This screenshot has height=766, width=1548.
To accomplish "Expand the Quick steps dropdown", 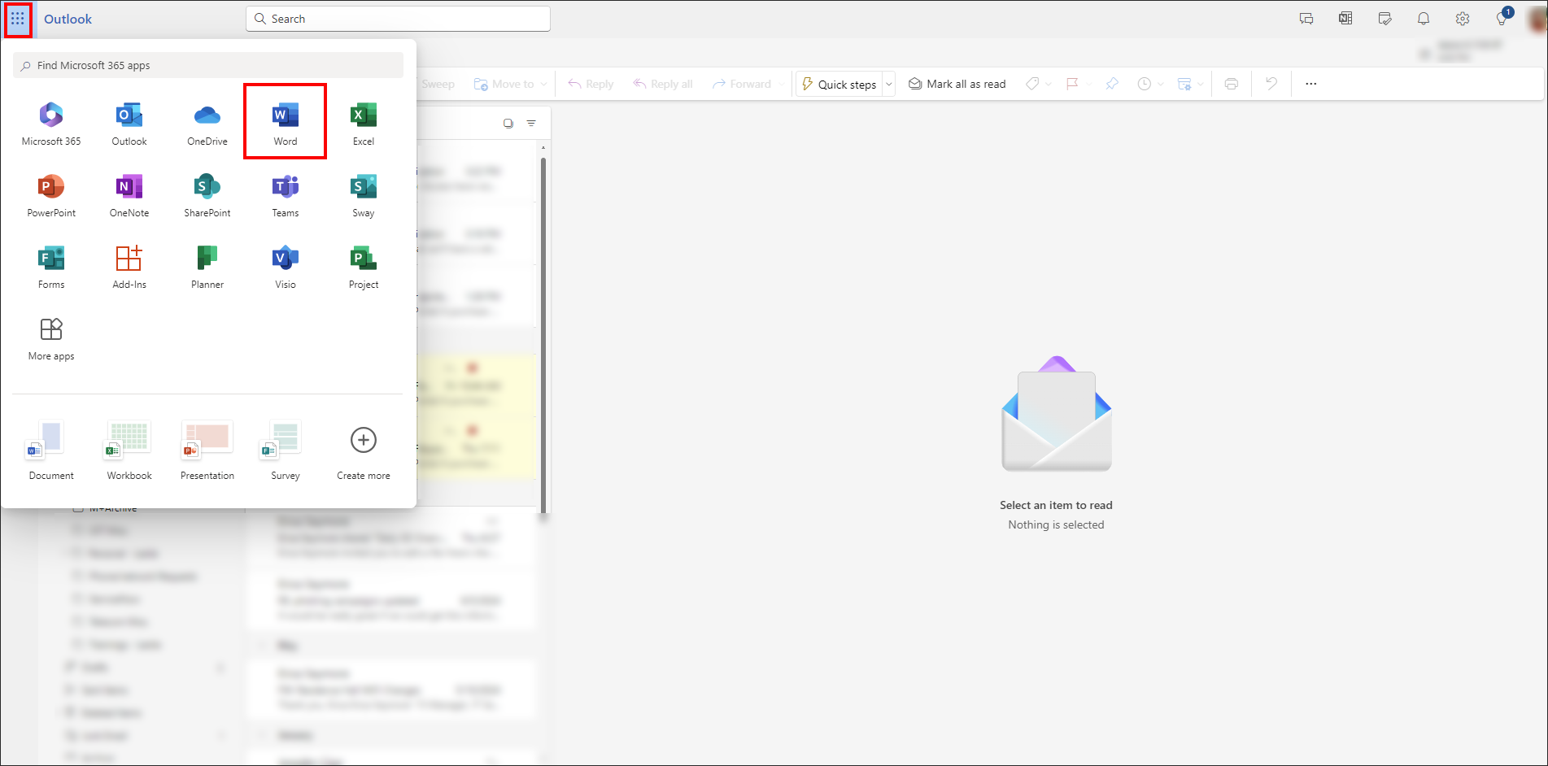I will (888, 83).
